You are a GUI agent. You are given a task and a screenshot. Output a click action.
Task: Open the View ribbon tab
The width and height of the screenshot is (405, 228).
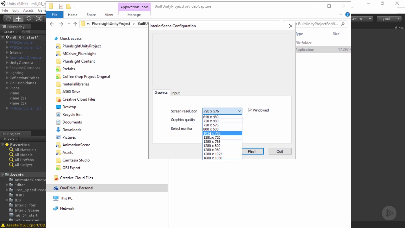[x=109, y=15]
